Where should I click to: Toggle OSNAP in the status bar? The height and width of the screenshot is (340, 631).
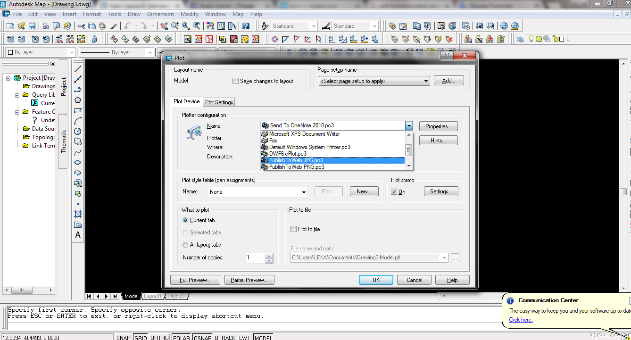pyautogui.click(x=202, y=337)
